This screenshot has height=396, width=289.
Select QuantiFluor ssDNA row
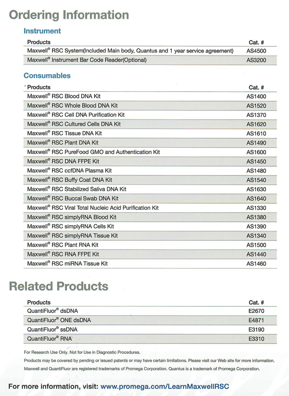pyautogui.click(x=150, y=330)
